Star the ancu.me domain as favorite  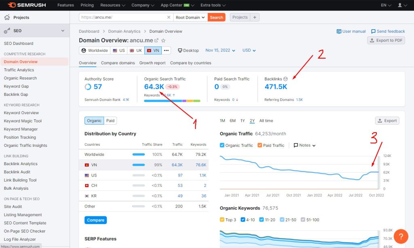pyautogui.click(x=163, y=40)
